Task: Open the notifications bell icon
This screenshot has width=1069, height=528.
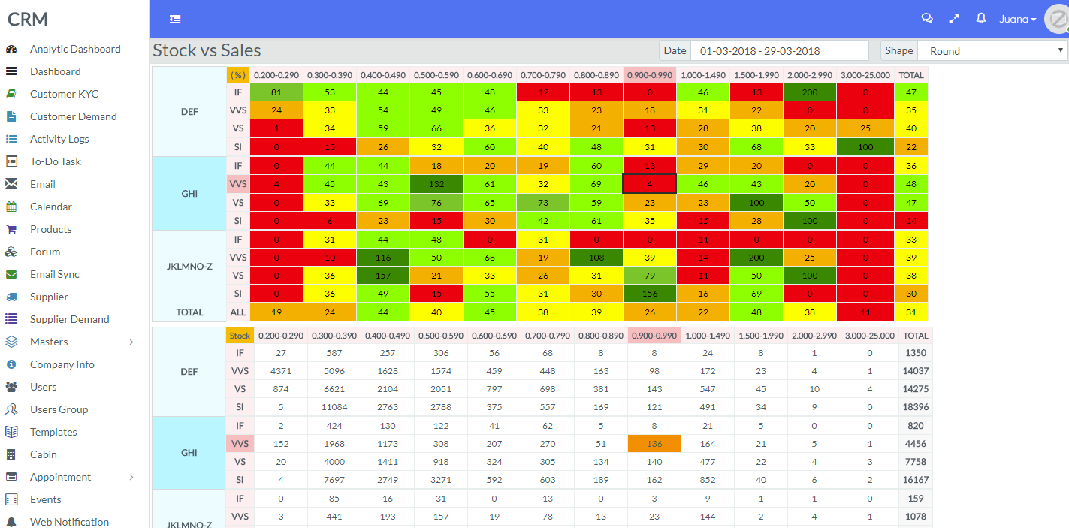Action: [x=980, y=19]
